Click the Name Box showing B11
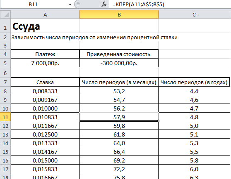Screen dimensions: 231x179 (x=33, y=5)
